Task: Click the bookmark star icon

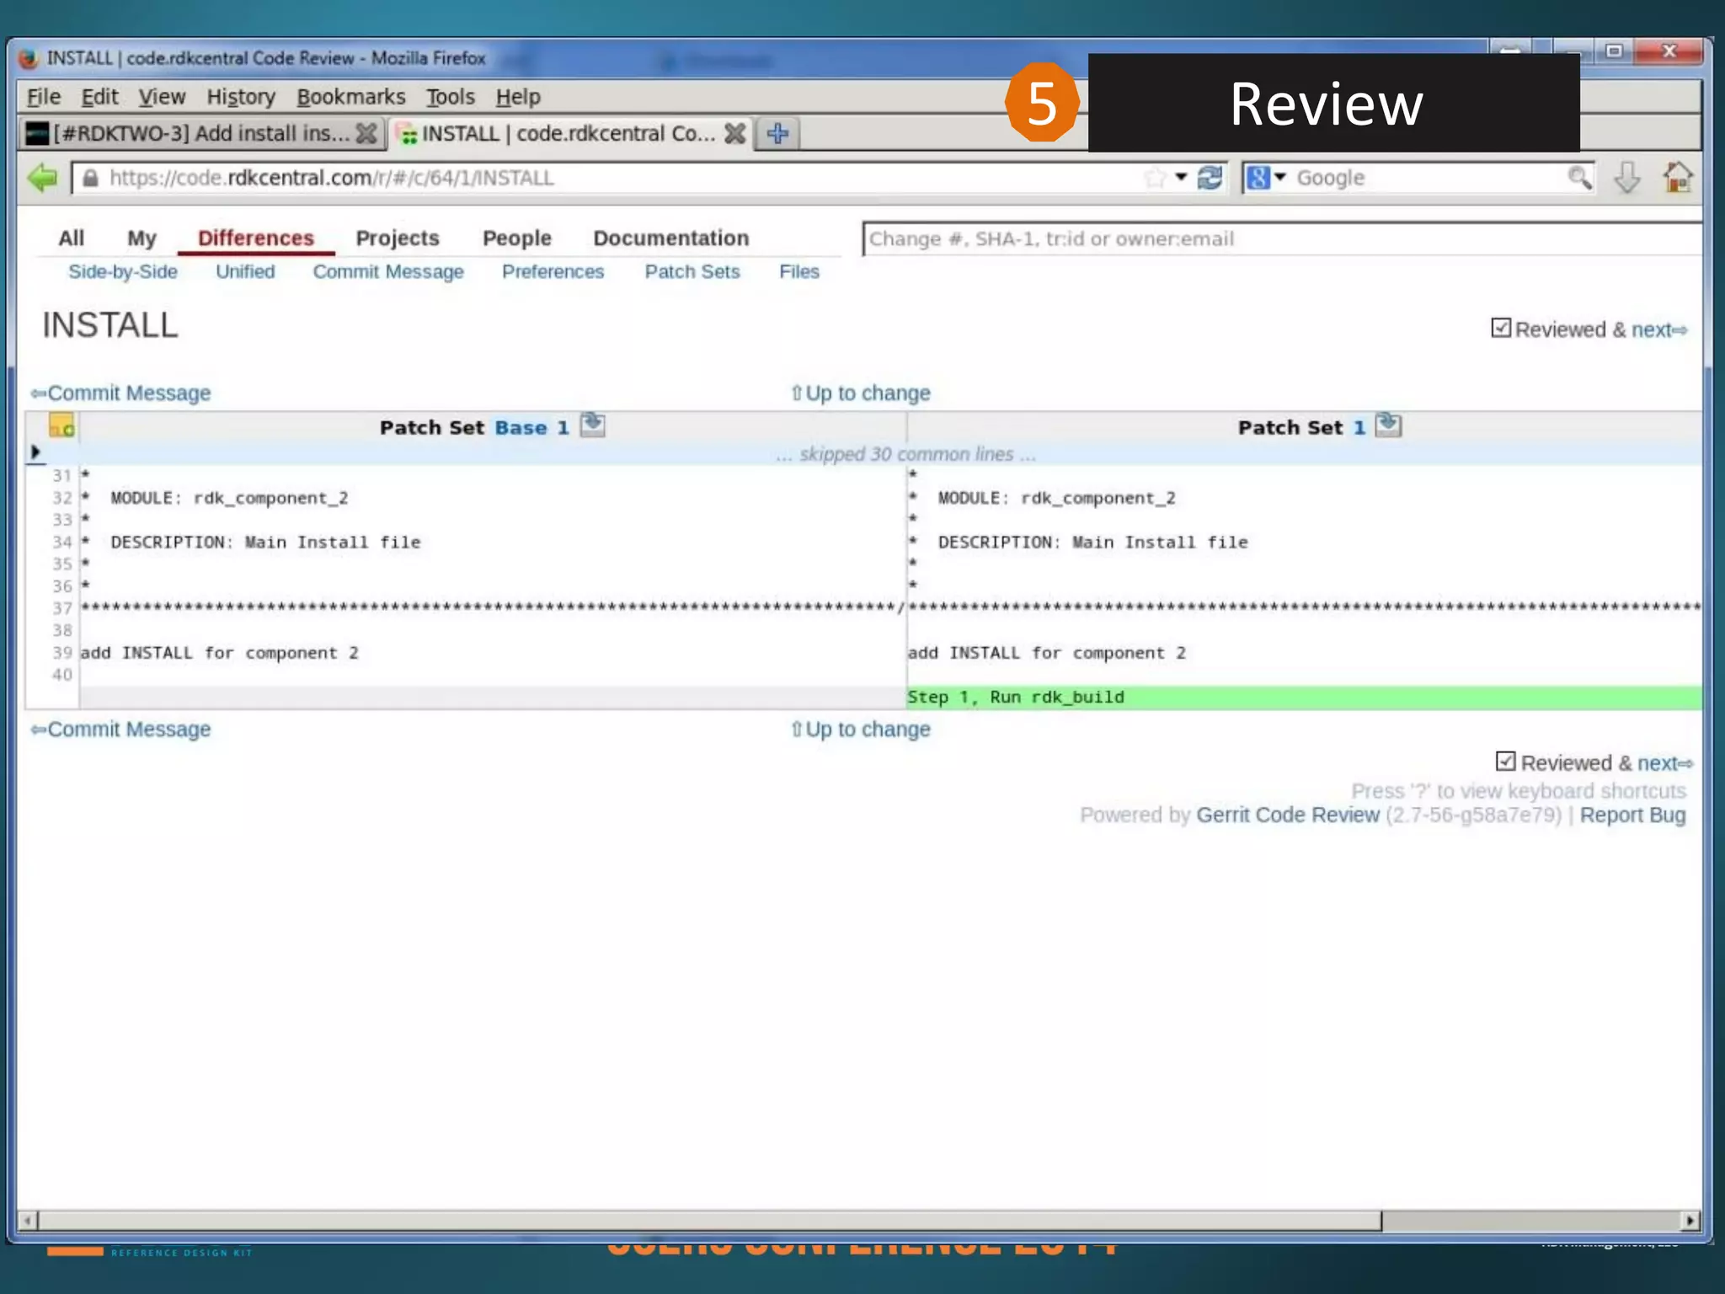Action: coord(1155,178)
